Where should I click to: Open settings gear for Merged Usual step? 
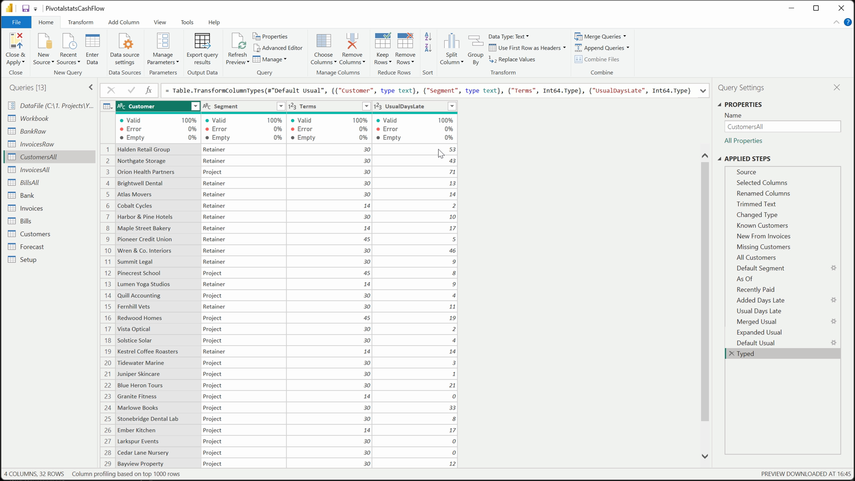834,322
